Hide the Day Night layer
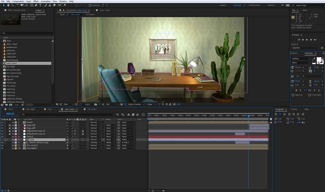Screen dimensions: 325x192 pyautogui.click(x=2, y=148)
